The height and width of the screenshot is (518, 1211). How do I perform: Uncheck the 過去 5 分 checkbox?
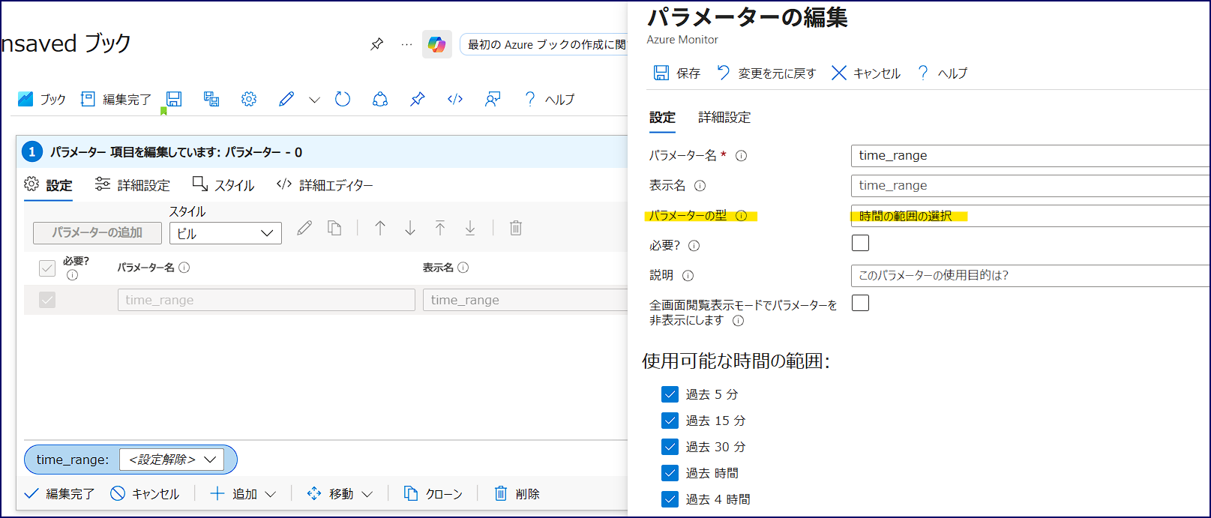pyautogui.click(x=670, y=394)
